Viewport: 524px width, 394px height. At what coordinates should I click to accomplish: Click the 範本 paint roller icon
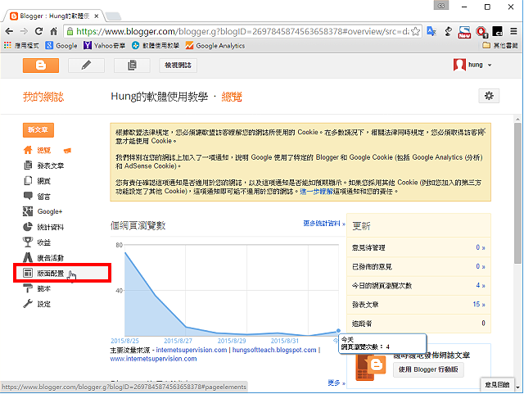28,288
